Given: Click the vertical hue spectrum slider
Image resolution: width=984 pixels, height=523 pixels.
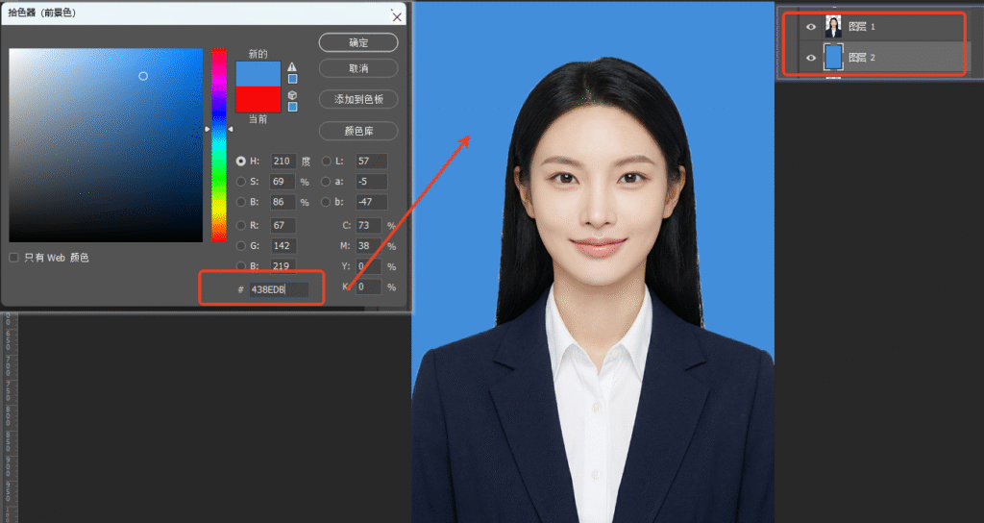Looking at the screenshot, I should [218, 145].
